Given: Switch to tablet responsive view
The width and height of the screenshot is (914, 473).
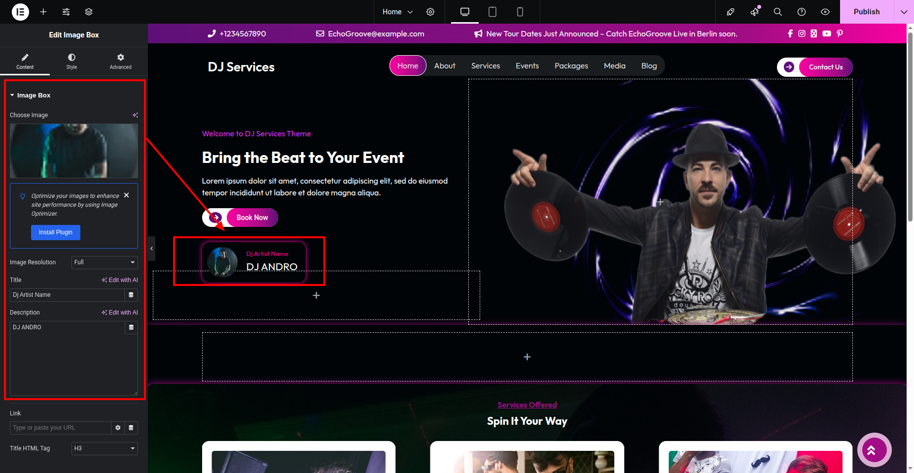Looking at the screenshot, I should point(492,12).
